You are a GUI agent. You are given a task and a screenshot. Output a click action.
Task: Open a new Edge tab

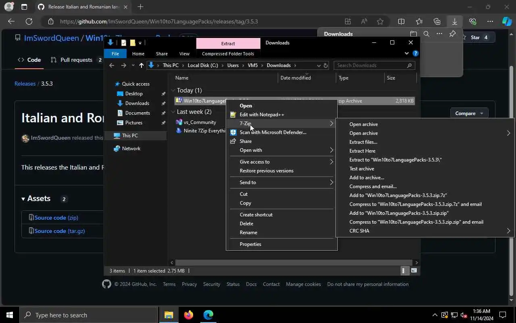pos(140,7)
